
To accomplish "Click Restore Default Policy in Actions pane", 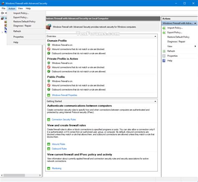I will tap(178, 37).
